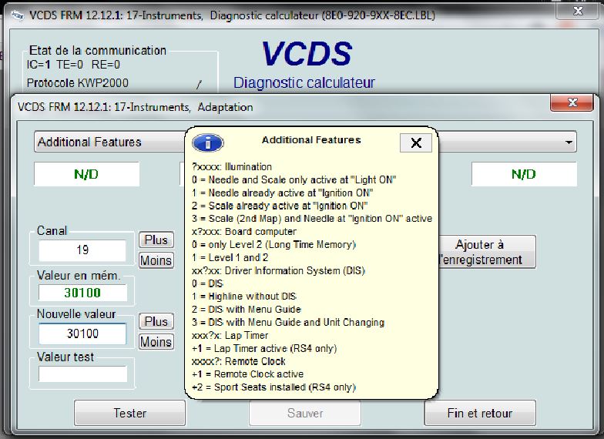Close the Additional Features info popup
This screenshot has height=439, width=604.
(x=416, y=143)
